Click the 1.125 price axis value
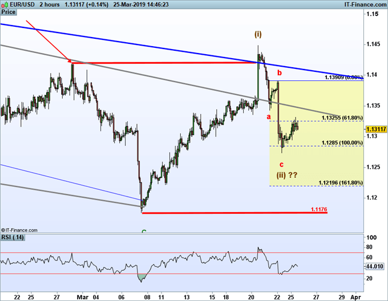Viewport: 388px width, 301px height. [x=374, y=167]
